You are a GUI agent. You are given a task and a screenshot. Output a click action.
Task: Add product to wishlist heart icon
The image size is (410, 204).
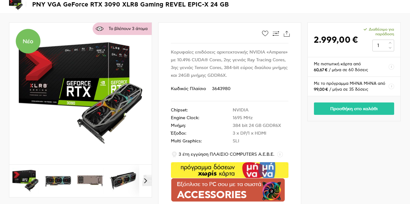pos(265,33)
